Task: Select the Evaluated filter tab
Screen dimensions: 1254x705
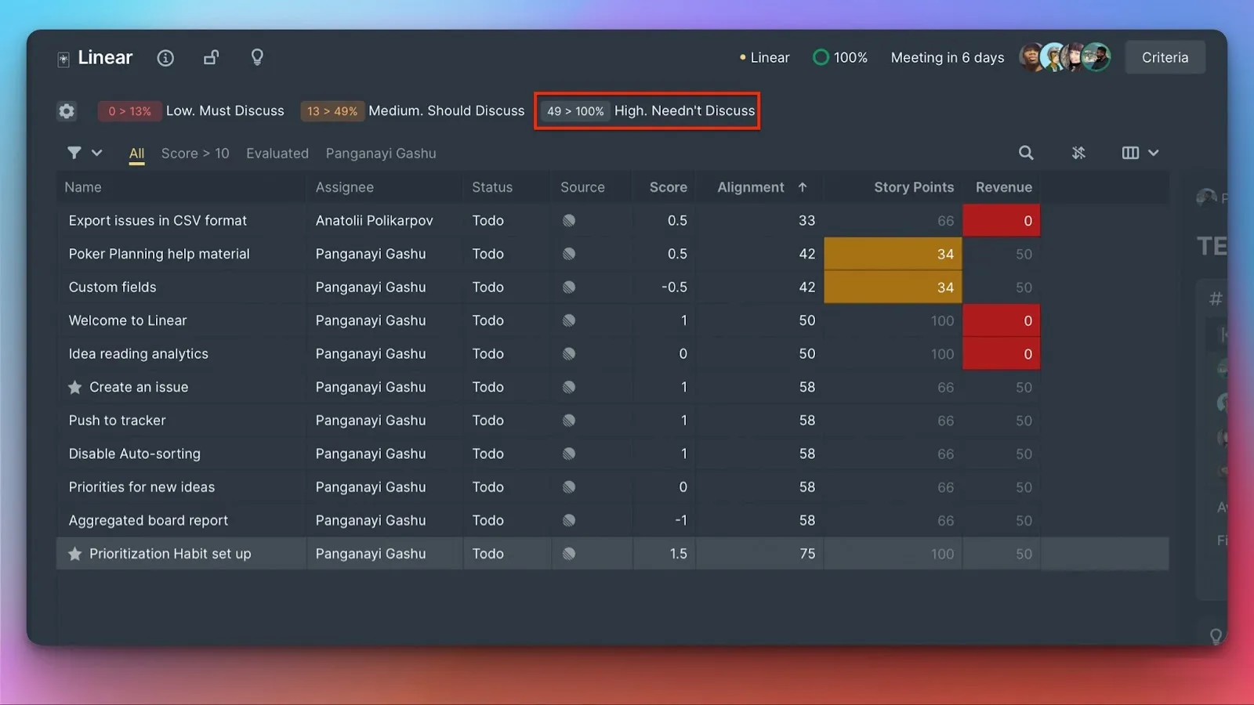Action: tap(277, 154)
